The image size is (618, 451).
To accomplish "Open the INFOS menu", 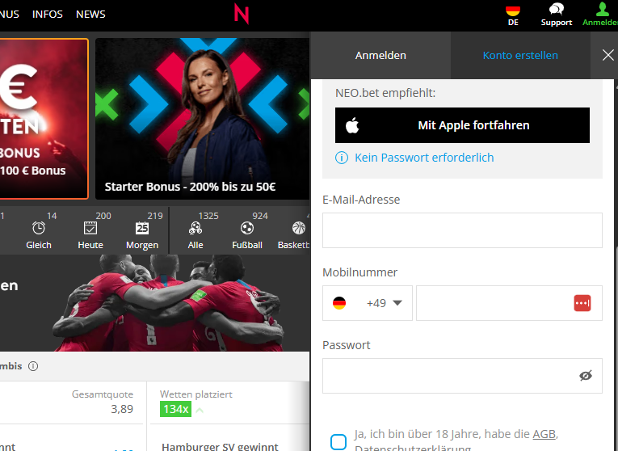I will (x=48, y=15).
